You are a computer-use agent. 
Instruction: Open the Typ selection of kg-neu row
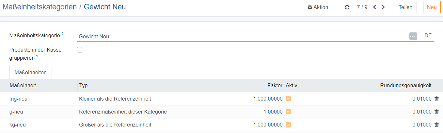[150, 125]
